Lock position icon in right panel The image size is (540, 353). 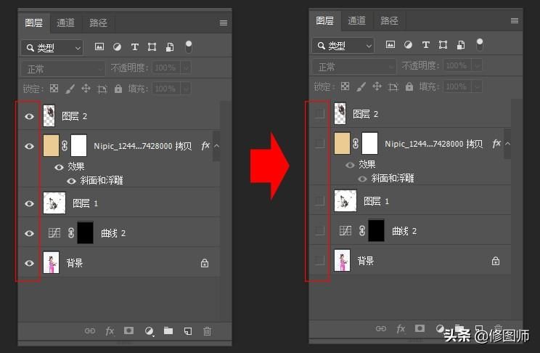[x=377, y=86]
